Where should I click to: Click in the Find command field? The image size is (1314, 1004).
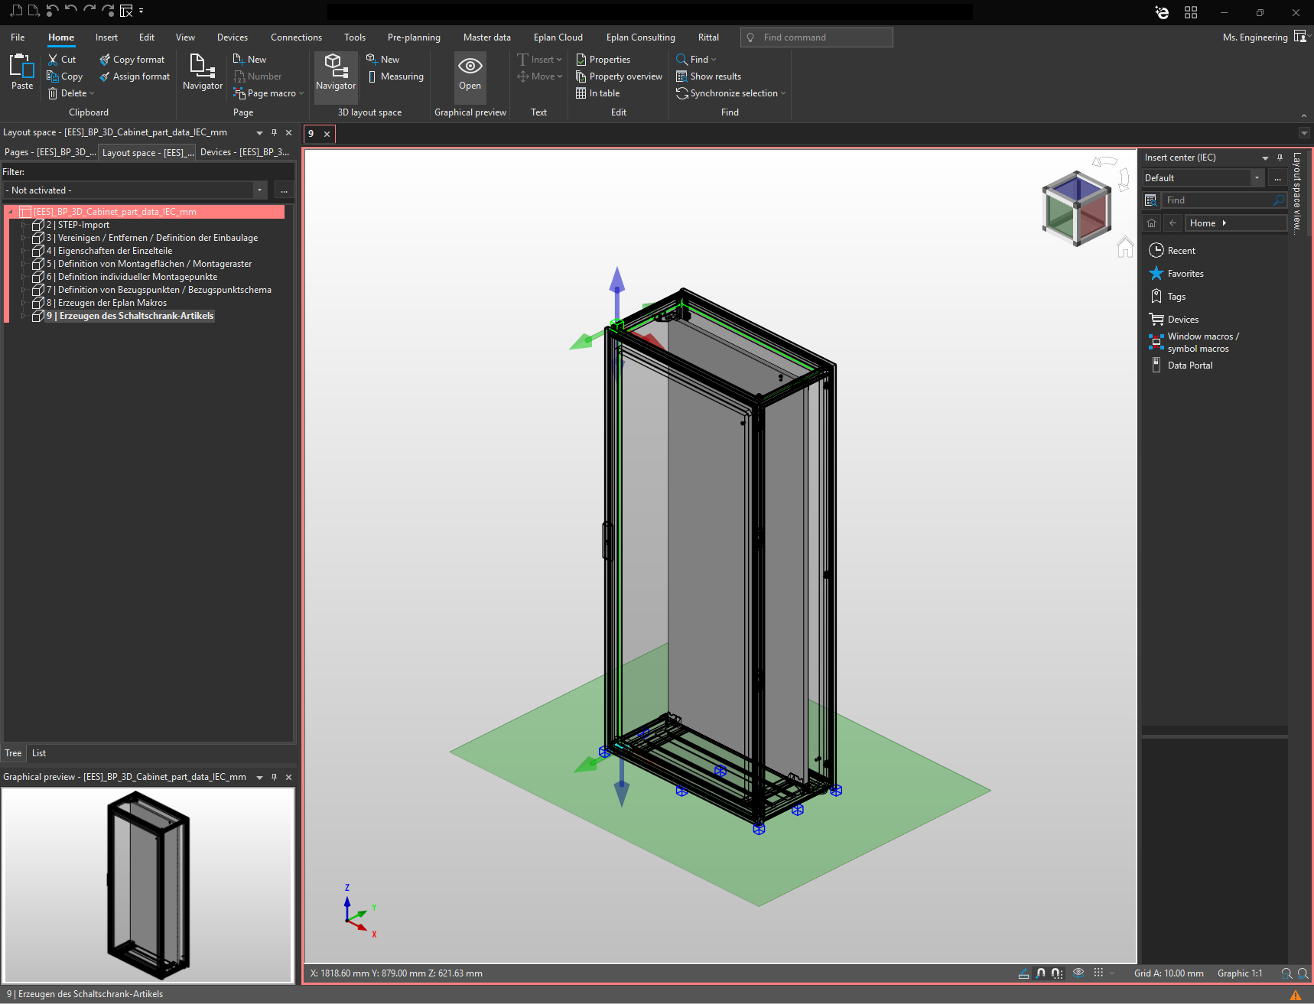817,37
